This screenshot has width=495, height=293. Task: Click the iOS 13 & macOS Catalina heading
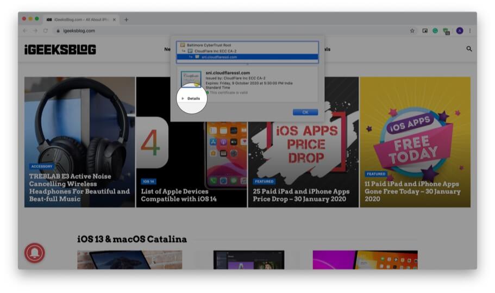132,239
